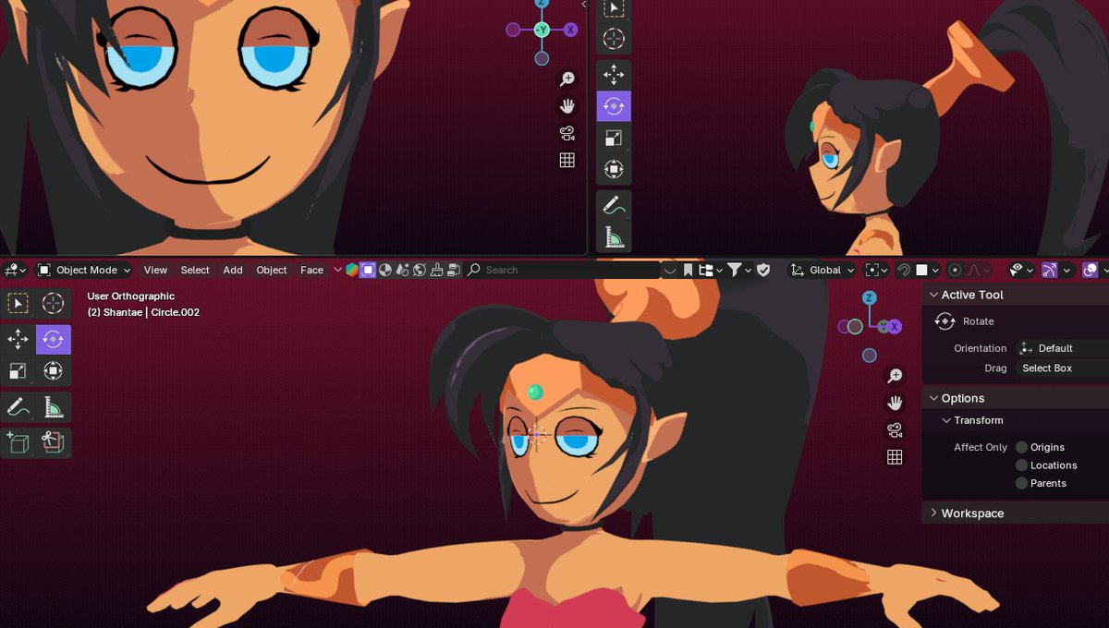The height and width of the screenshot is (628, 1109).
Task: Collapse the Active Tool panel
Action: [934, 295]
